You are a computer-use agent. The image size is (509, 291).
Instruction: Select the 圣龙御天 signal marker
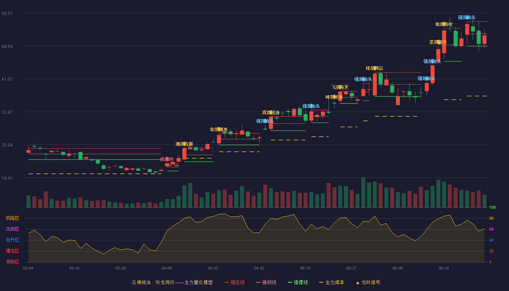[438, 42]
